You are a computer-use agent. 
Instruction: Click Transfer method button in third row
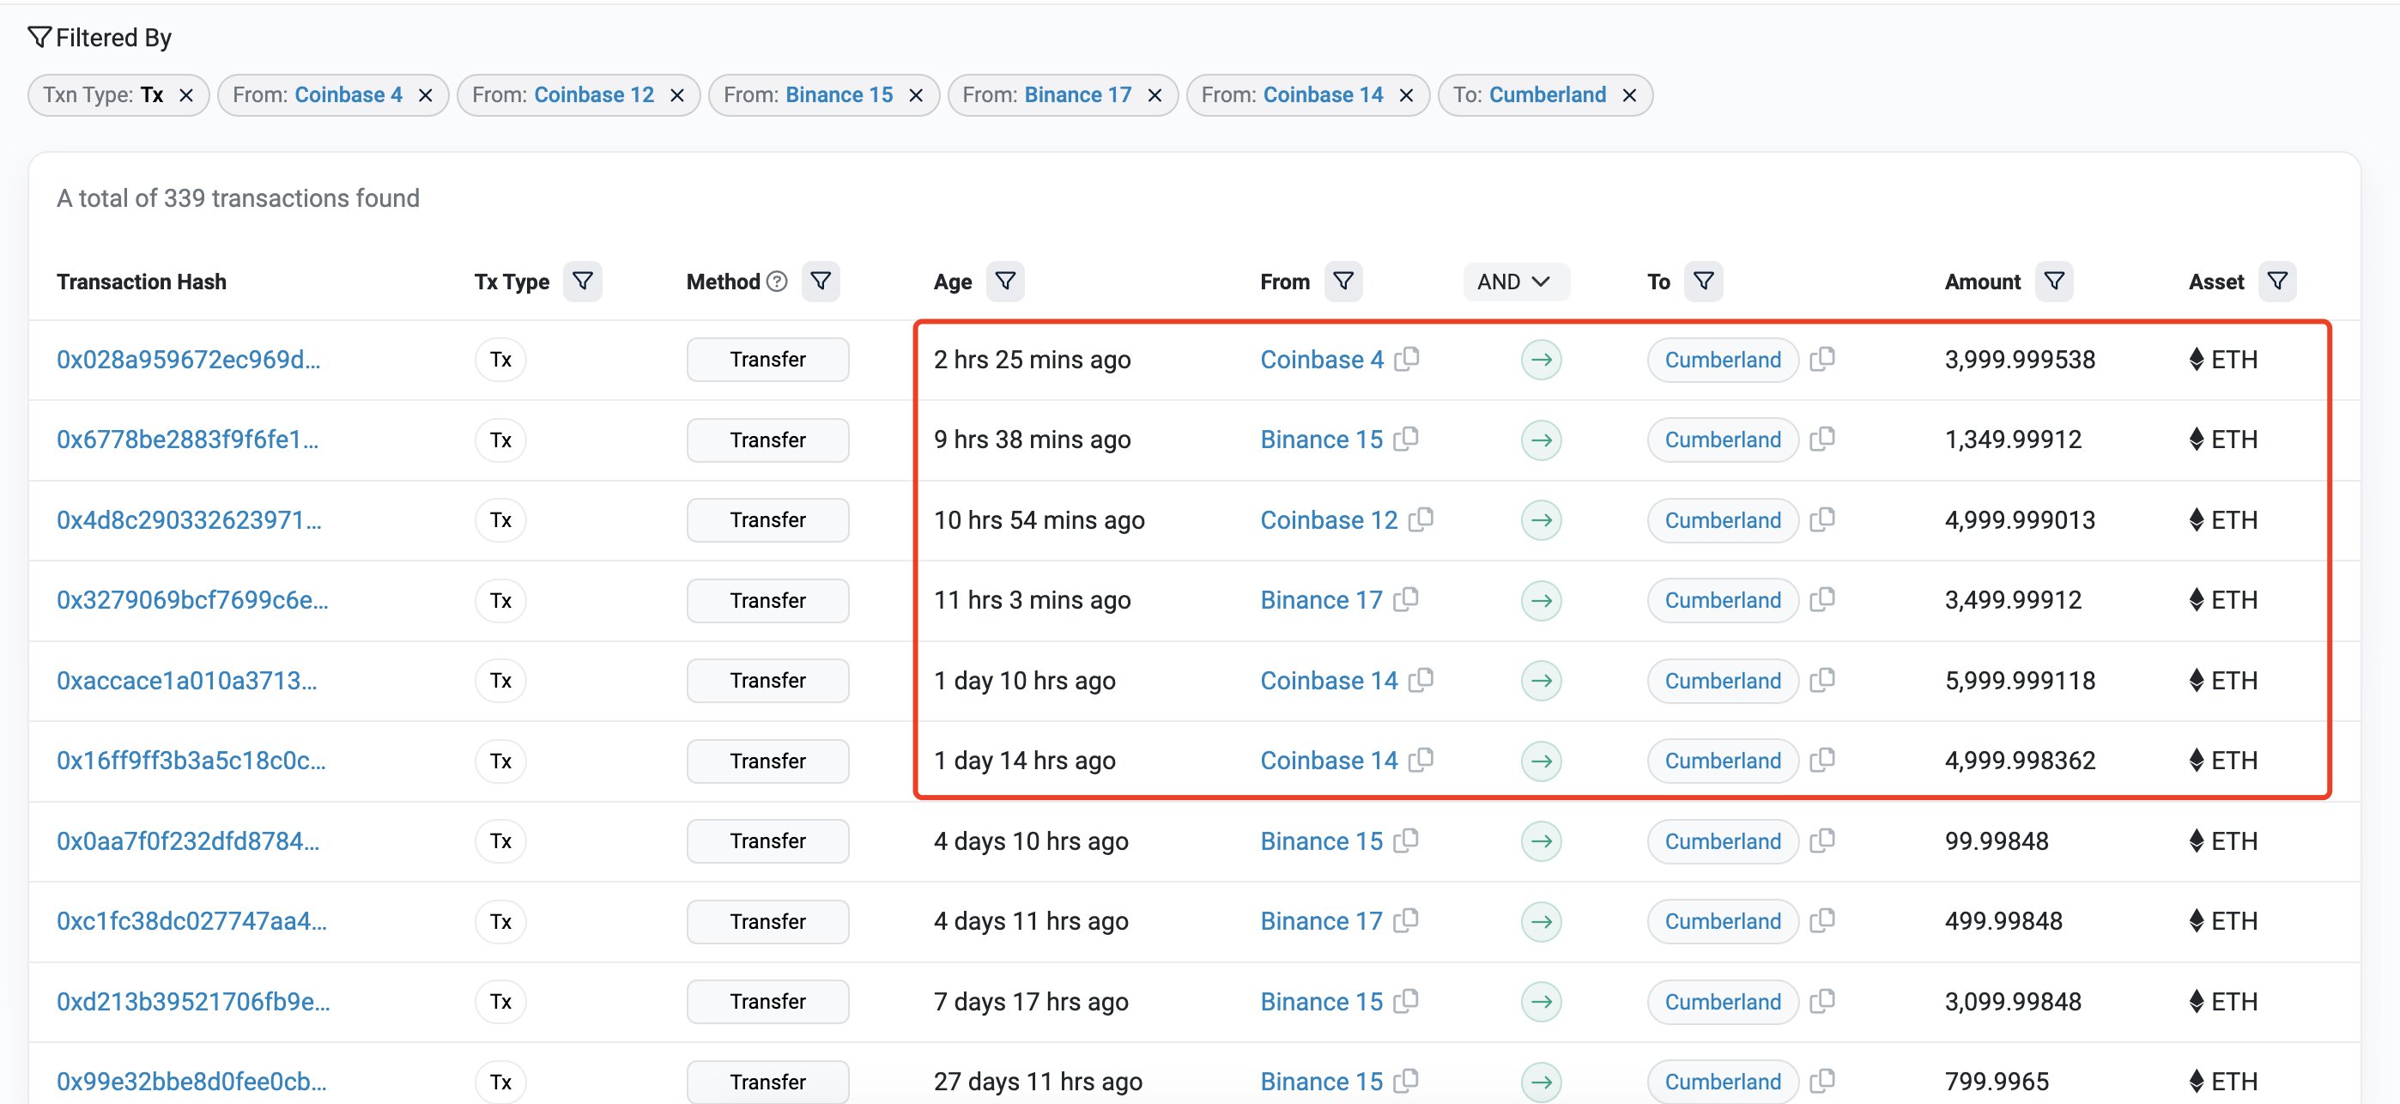767,520
